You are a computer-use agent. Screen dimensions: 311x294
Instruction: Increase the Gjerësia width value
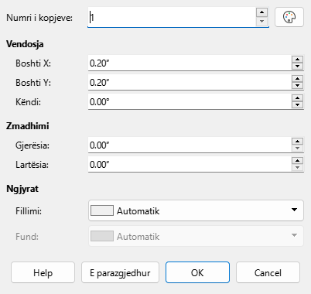[298, 142]
